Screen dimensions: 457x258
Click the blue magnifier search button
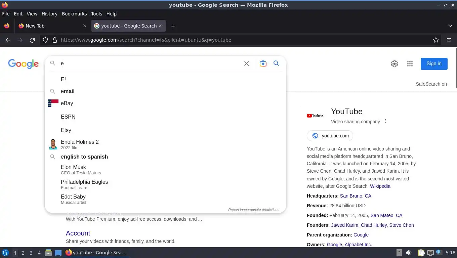276,63
